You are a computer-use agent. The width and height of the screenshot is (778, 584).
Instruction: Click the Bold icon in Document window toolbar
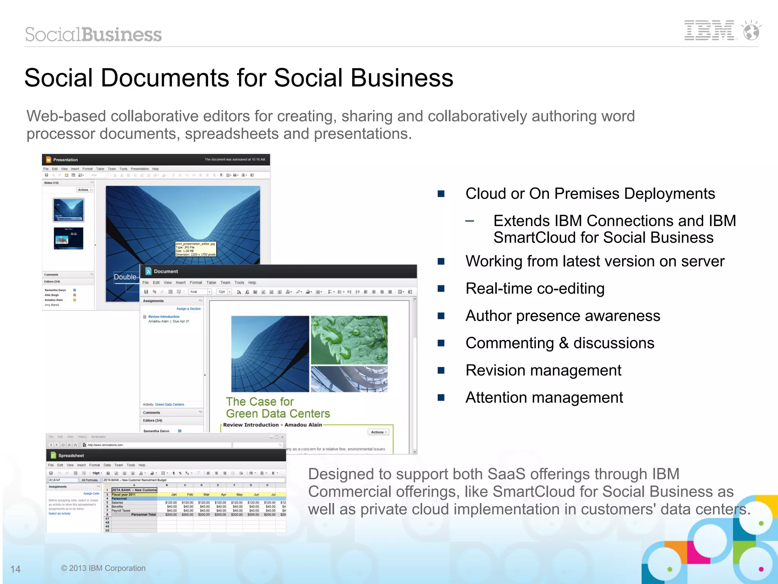pos(255,292)
